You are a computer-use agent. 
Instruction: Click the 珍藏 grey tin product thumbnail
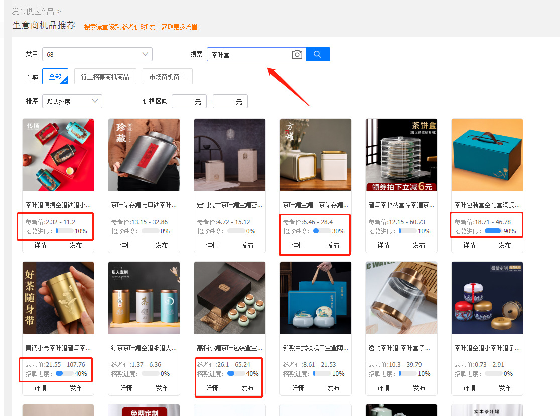(x=144, y=155)
